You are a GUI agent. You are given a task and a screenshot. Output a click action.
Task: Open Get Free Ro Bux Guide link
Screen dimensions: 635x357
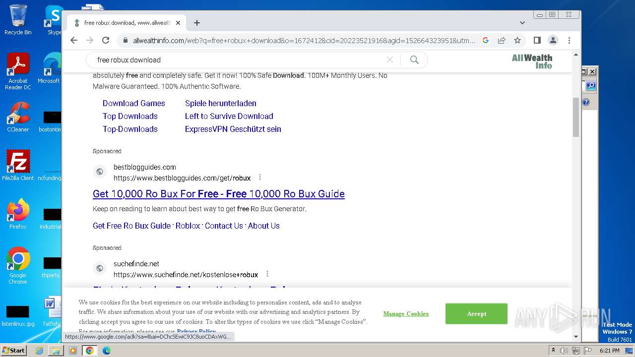[x=131, y=226]
